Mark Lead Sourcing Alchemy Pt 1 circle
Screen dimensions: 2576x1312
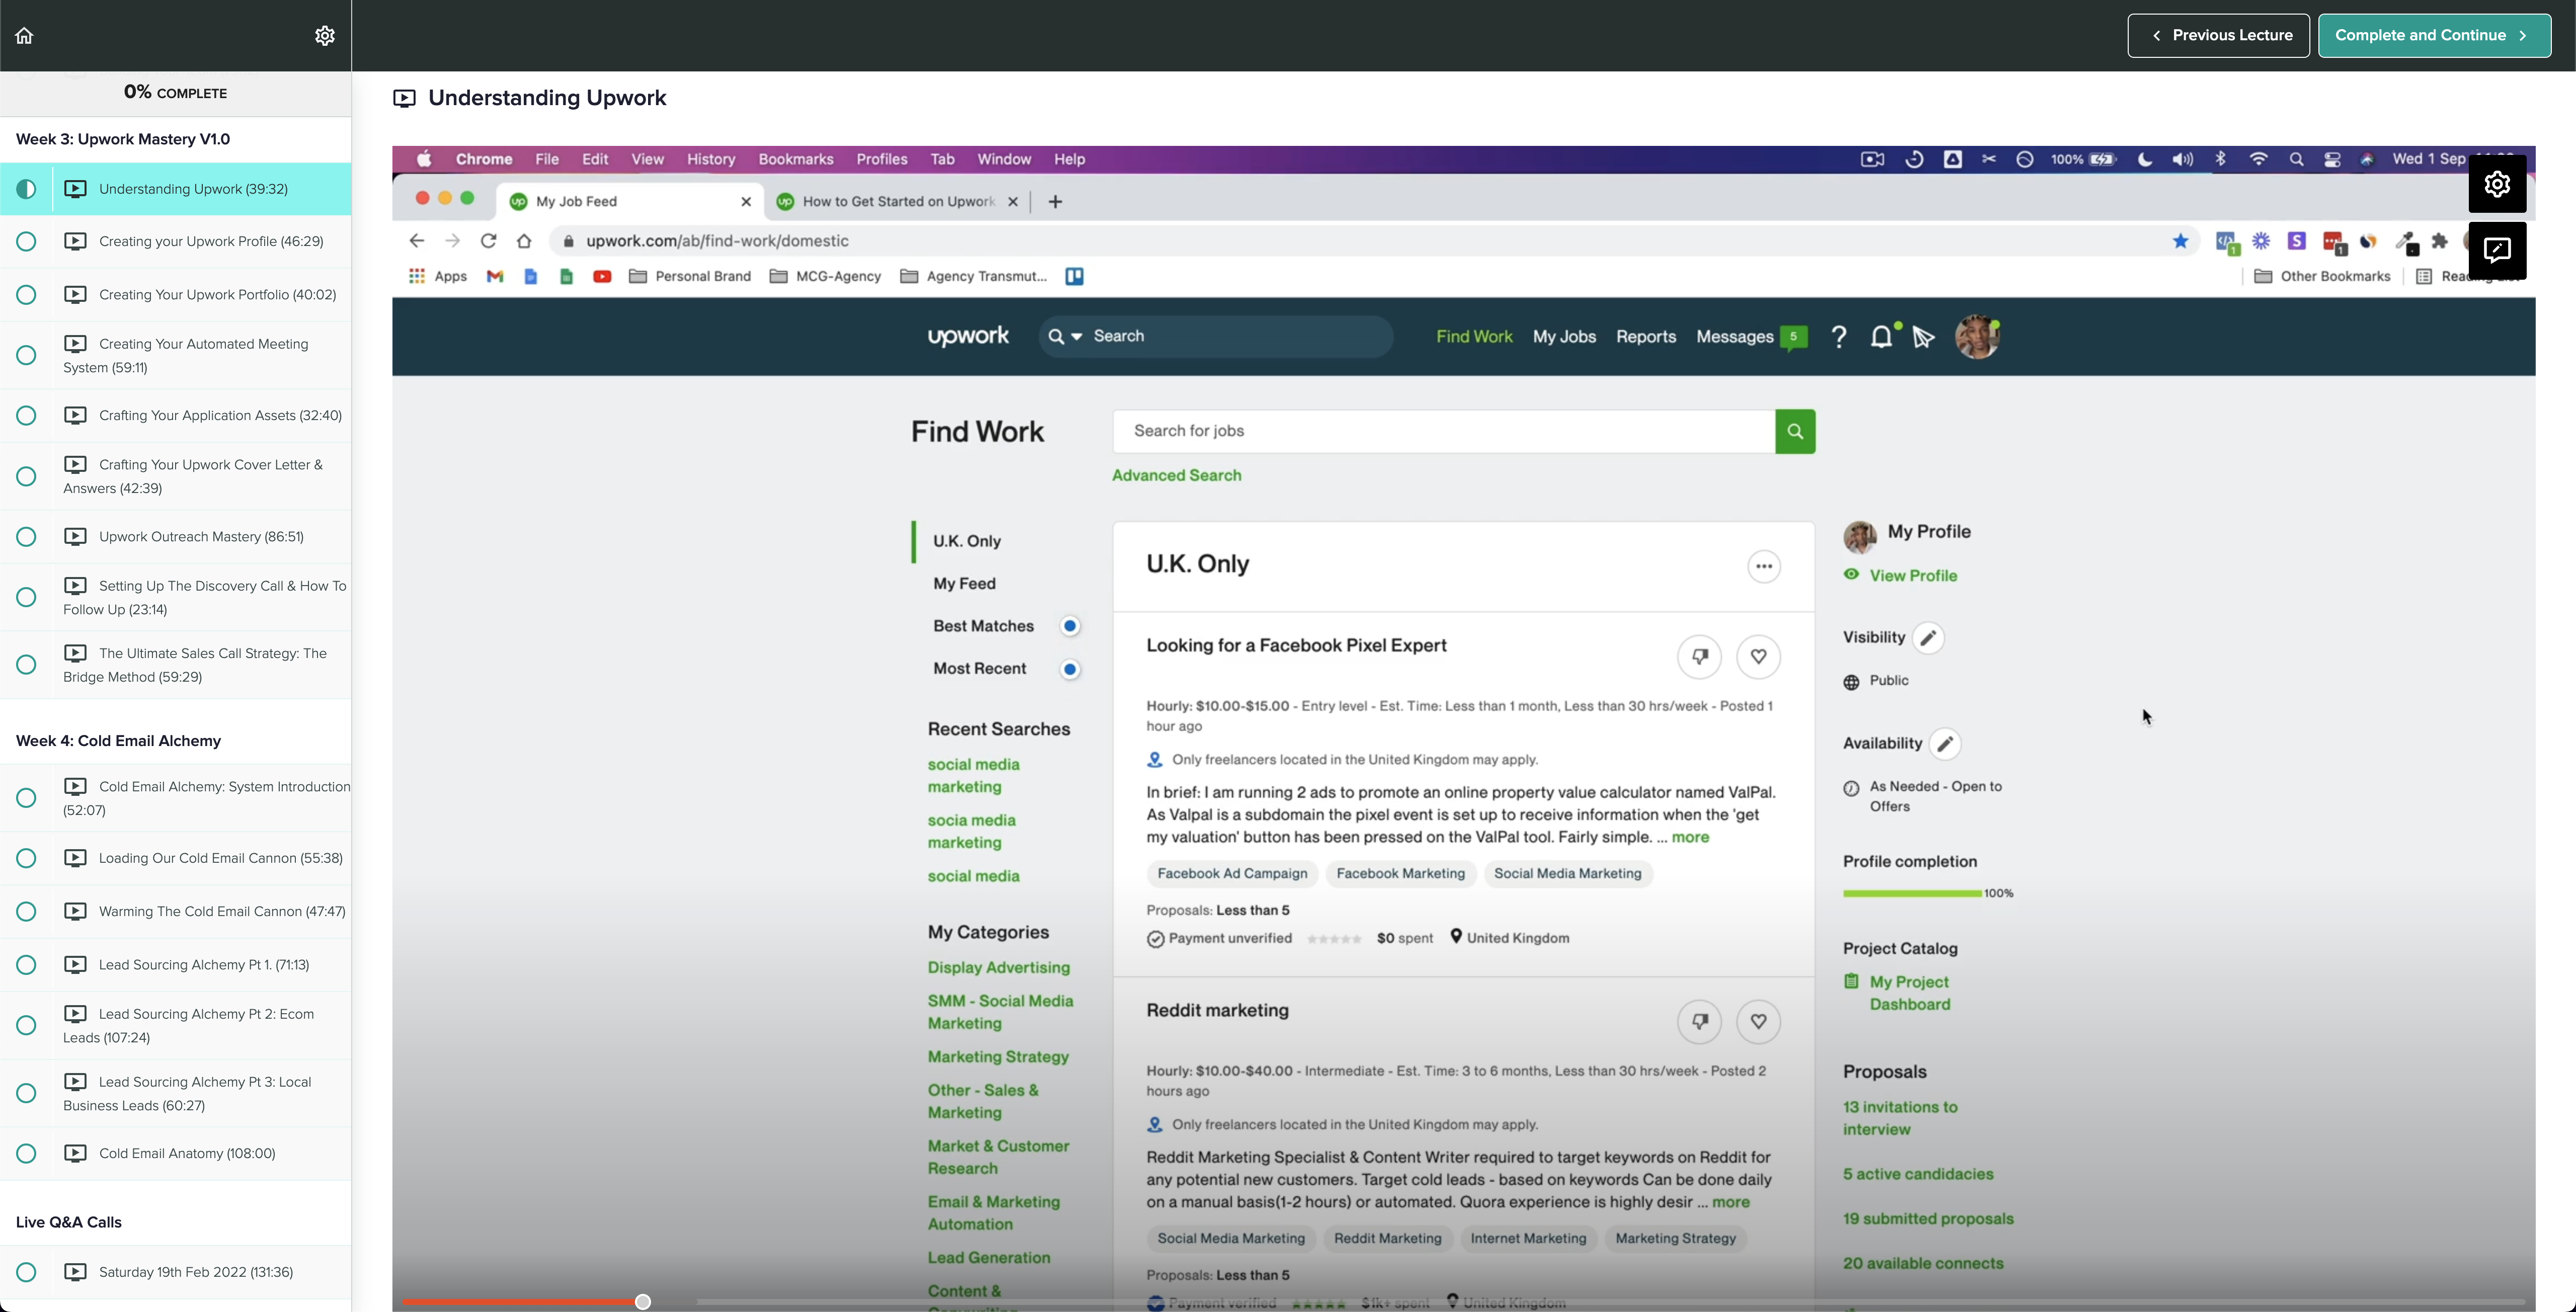[27, 965]
